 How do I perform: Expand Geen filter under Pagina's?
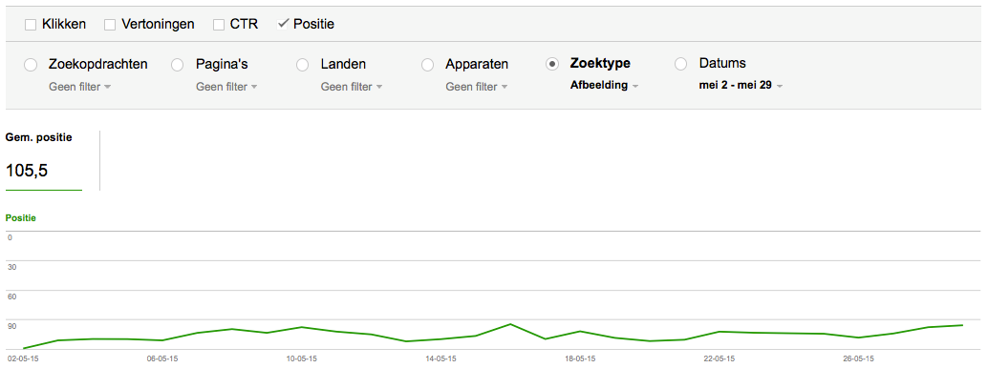click(226, 87)
